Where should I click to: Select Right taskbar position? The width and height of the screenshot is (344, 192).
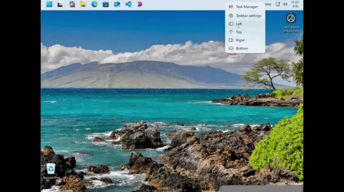coord(245,40)
